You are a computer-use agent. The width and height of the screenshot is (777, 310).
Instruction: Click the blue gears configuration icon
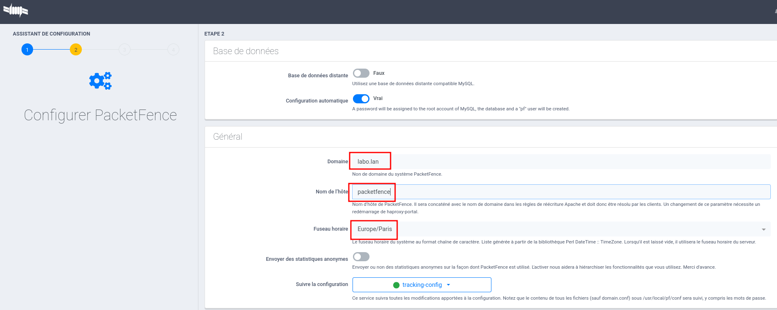click(100, 81)
